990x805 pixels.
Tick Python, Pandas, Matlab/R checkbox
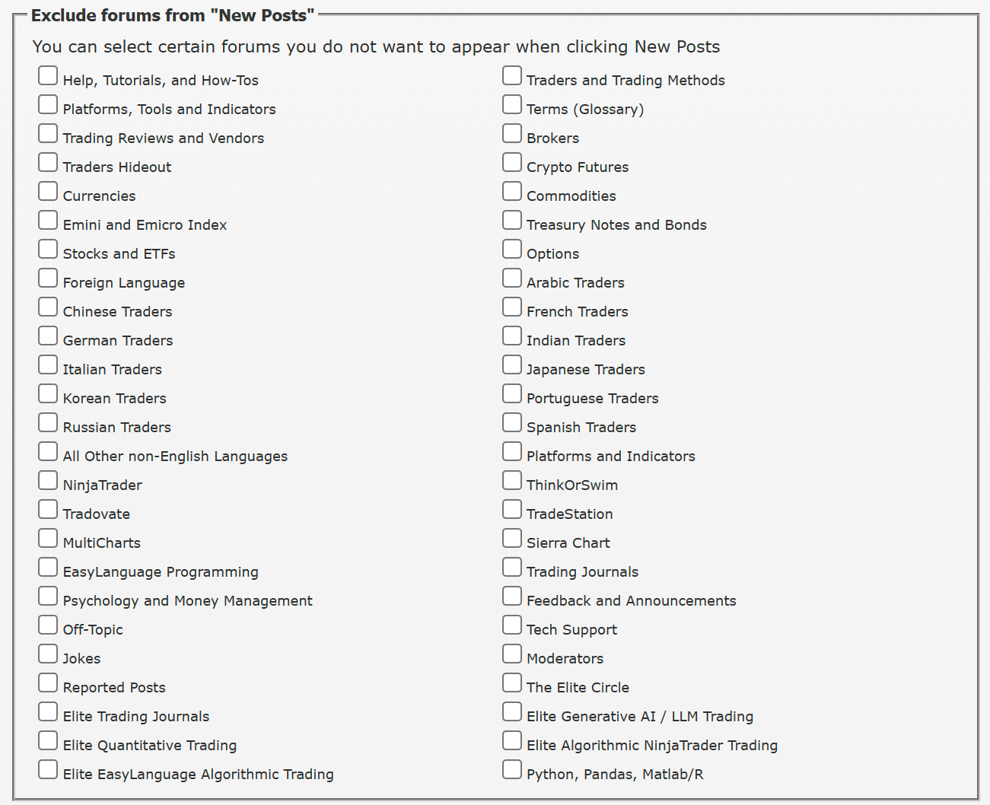[x=512, y=769]
